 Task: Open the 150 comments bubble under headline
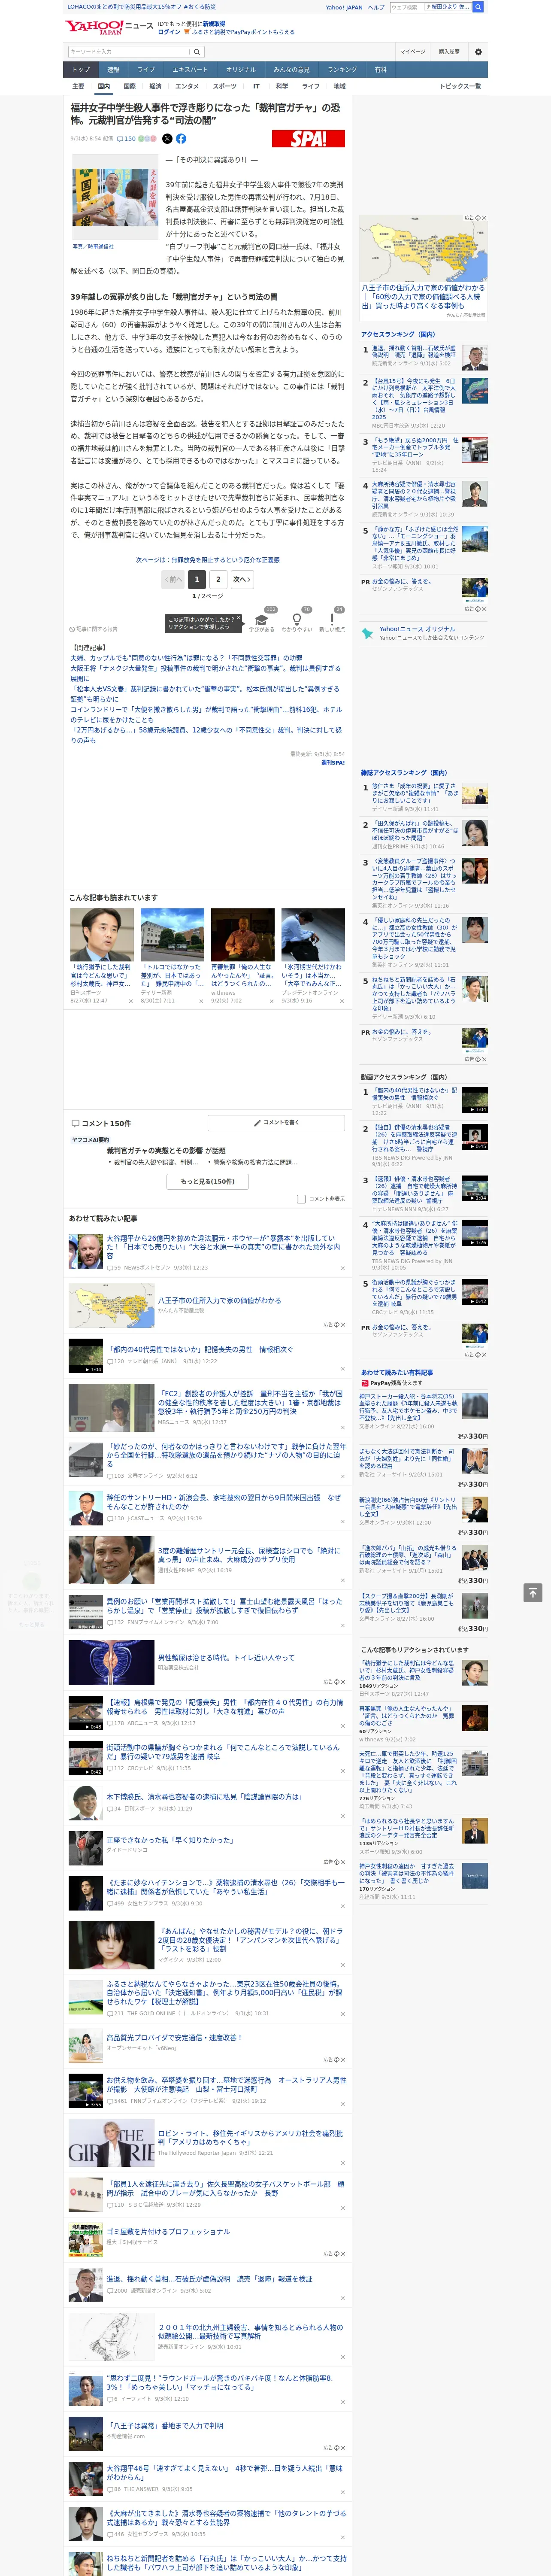(x=127, y=139)
